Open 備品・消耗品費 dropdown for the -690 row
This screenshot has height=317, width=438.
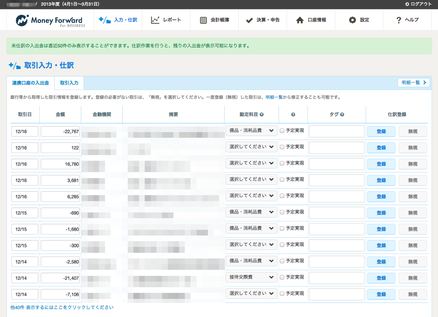[x=251, y=212]
